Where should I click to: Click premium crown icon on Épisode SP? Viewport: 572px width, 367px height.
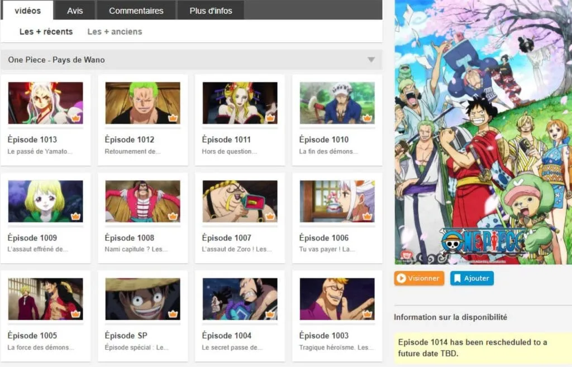coord(173,314)
